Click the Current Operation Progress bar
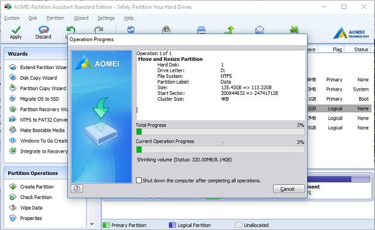Image resolution: width=375 pixels, height=230 pixels. tap(220, 150)
